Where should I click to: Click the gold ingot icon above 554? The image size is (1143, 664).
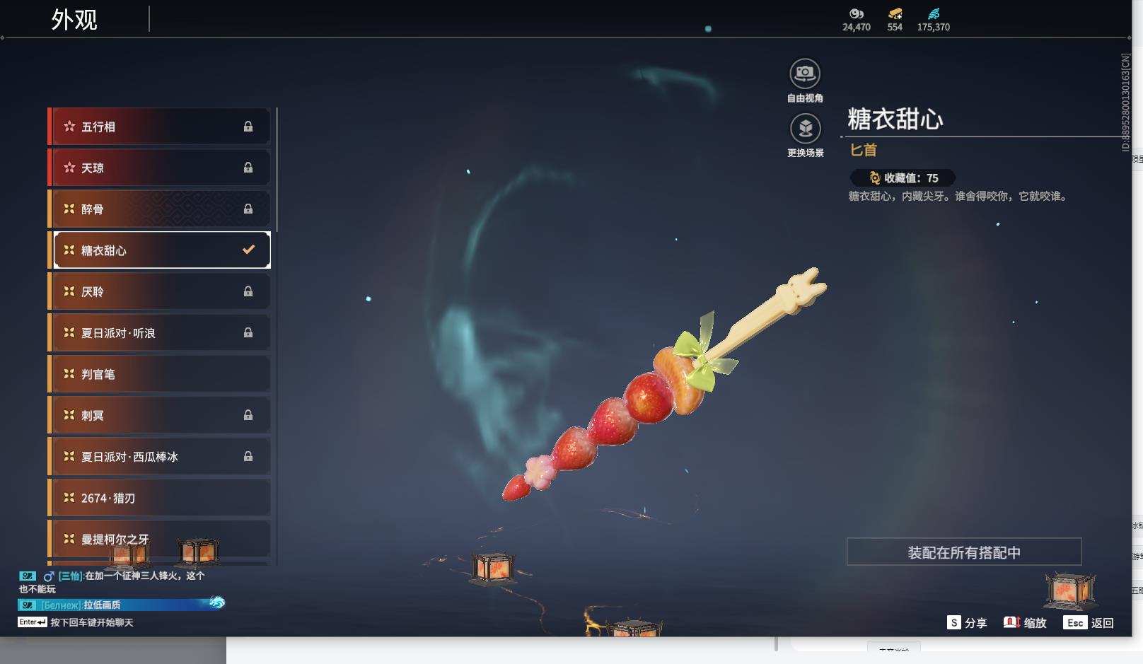[x=895, y=13]
